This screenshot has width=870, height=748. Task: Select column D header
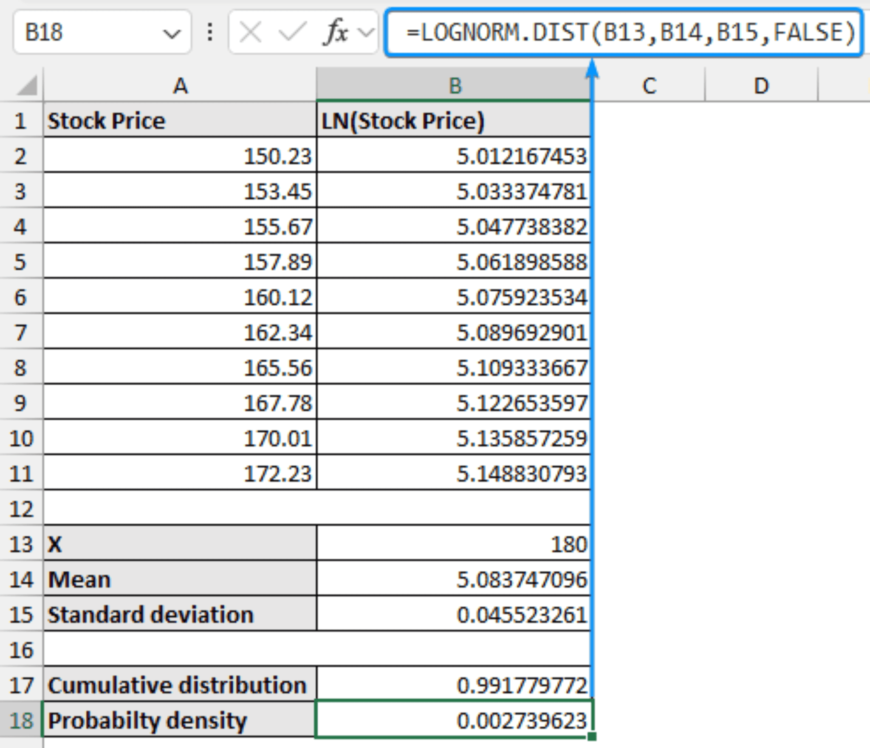761,86
